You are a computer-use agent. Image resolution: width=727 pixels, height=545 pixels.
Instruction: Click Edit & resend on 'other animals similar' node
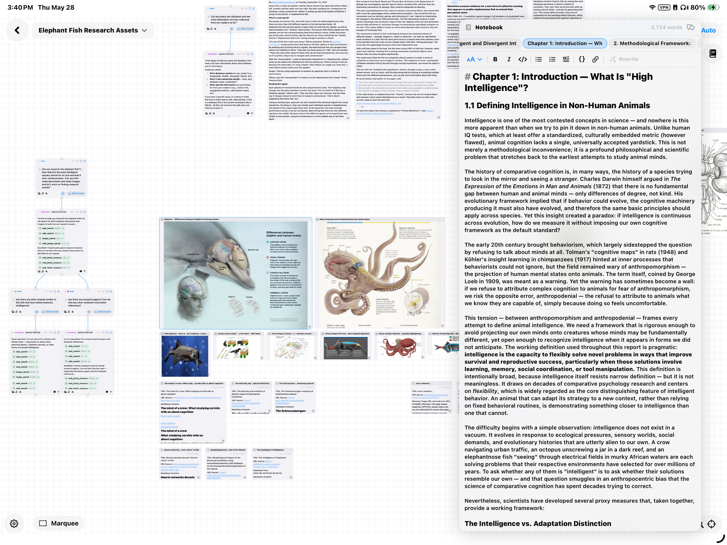point(50,312)
